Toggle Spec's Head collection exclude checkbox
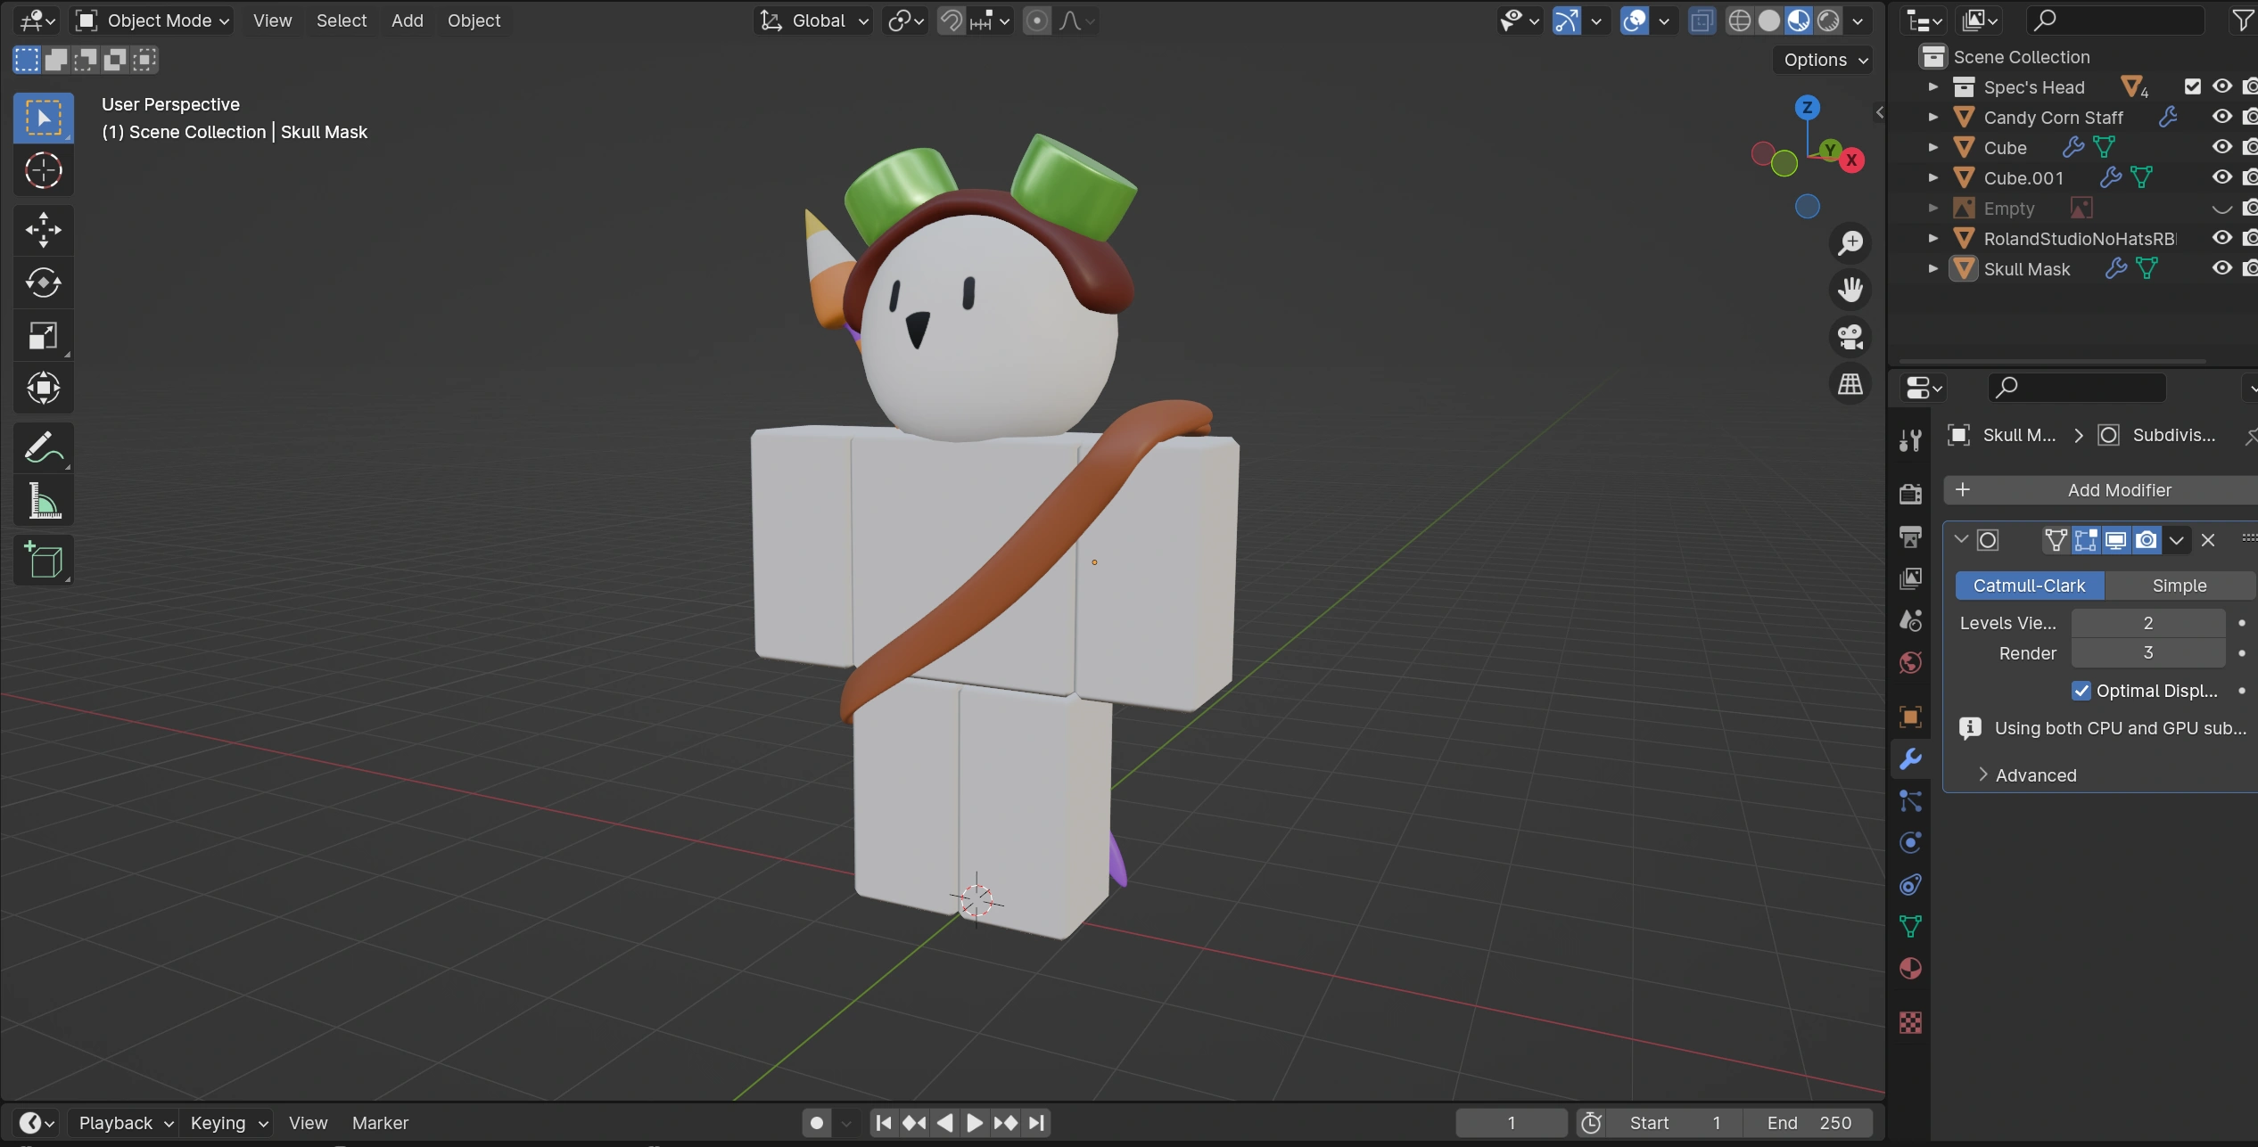2258x1147 pixels. [2192, 86]
